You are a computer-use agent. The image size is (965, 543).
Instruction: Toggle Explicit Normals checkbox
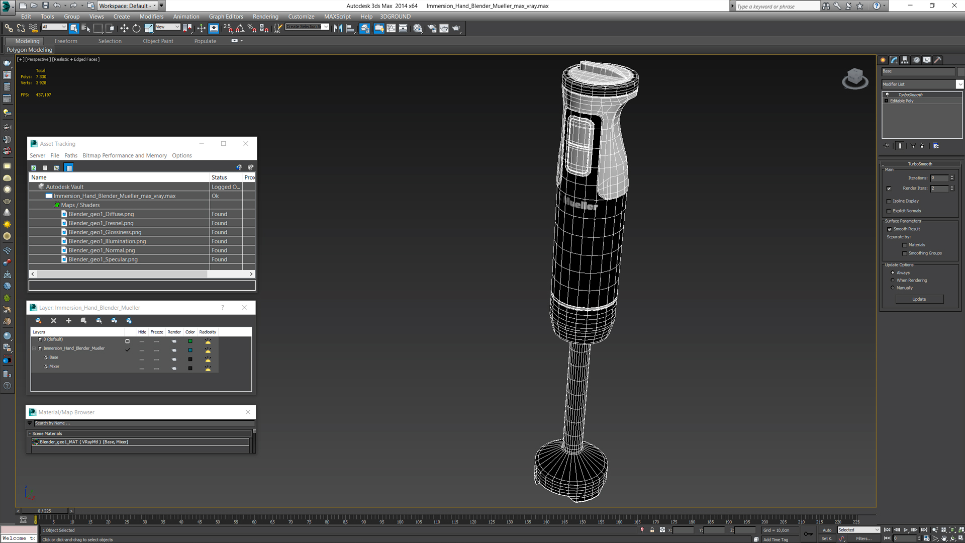pyautogui.click(x=889, y=211)
